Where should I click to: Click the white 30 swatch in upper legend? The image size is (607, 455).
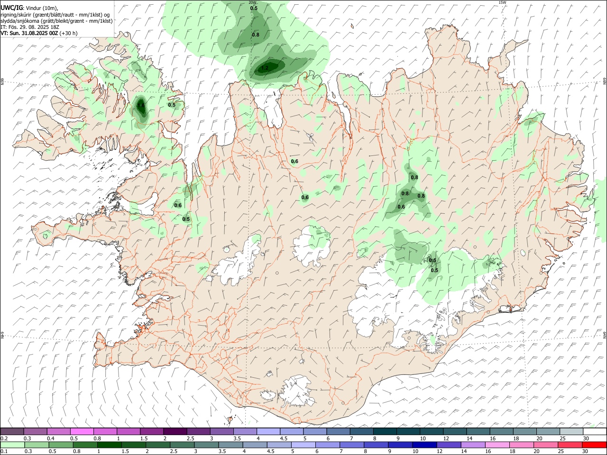(x=595, y=432)
